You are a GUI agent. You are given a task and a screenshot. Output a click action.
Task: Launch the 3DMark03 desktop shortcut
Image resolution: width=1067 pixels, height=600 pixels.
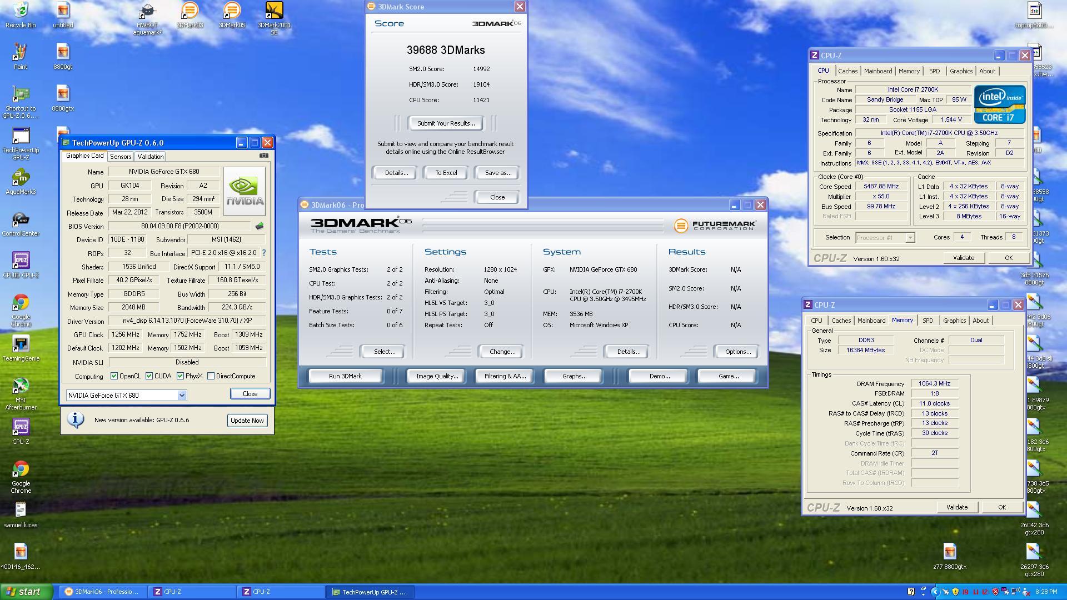[x=190, y=14]
